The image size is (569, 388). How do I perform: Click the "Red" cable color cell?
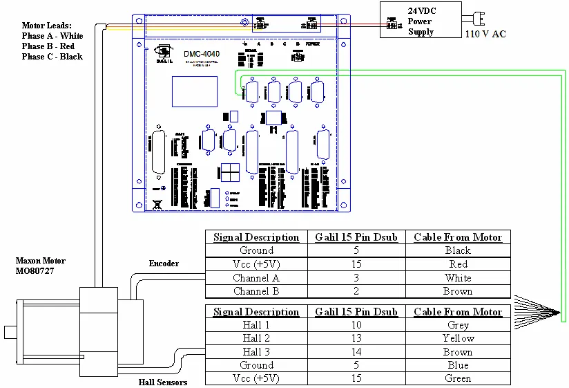[458, 264]
